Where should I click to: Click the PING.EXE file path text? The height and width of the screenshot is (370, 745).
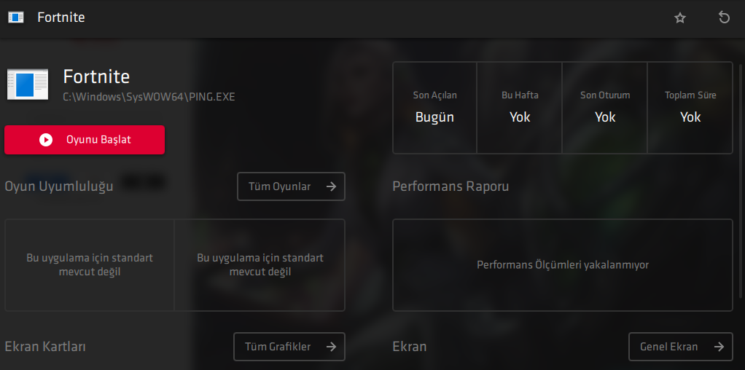149,97
